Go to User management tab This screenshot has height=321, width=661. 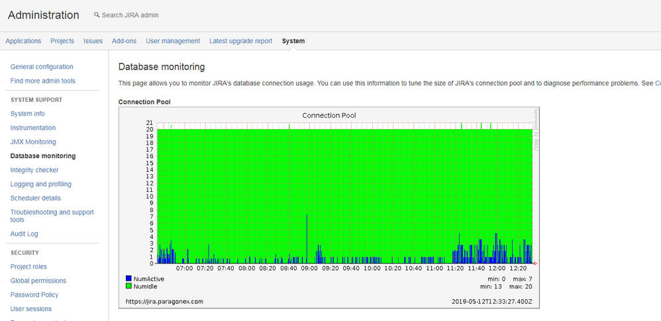click(x=173, y=41)
